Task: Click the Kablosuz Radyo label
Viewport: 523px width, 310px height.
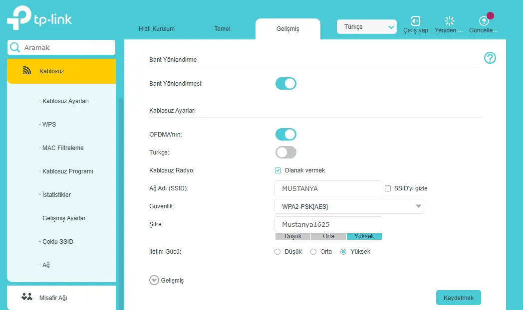Action: pyautogui.click(x=172, y=170)
